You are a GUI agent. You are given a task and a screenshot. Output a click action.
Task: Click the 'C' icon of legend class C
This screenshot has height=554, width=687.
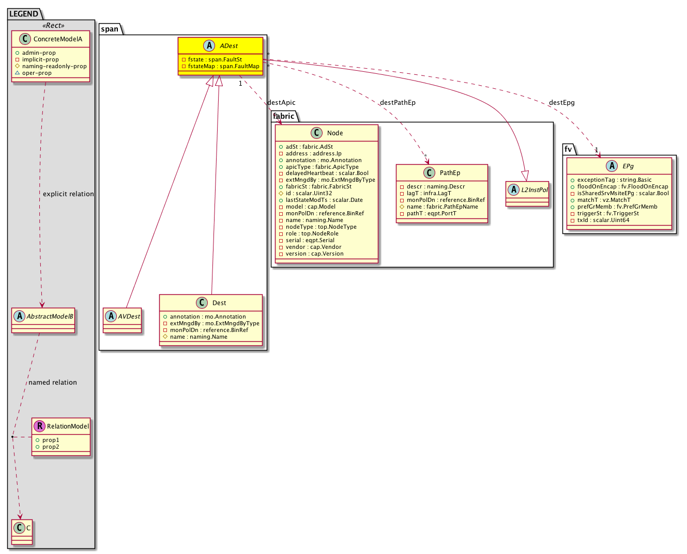pyautogui.click(x=19, y=528)
